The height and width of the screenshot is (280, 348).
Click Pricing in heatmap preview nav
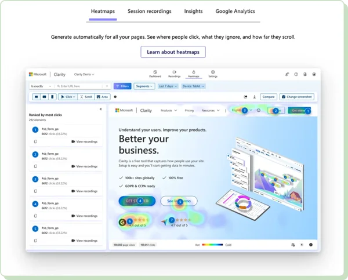click(x=189, y=110)
